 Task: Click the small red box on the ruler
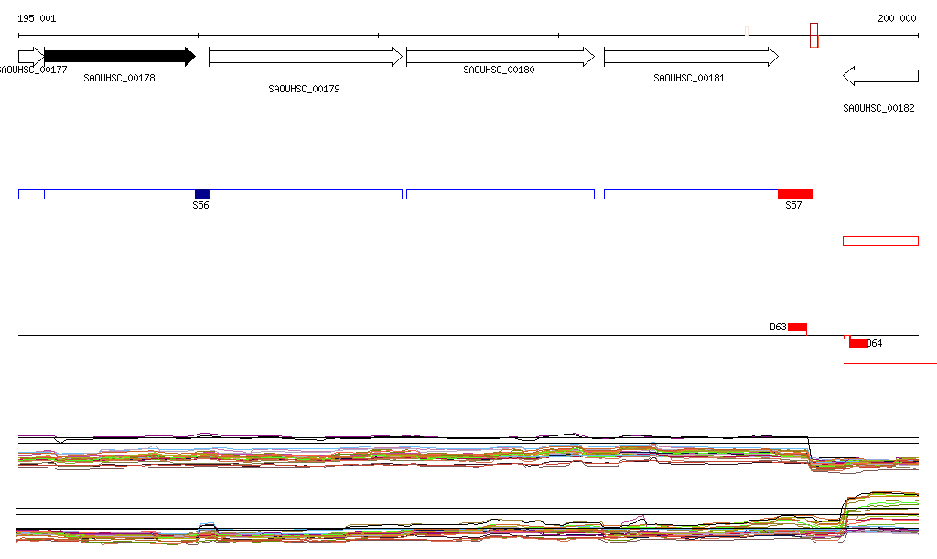tap(813, 36)
